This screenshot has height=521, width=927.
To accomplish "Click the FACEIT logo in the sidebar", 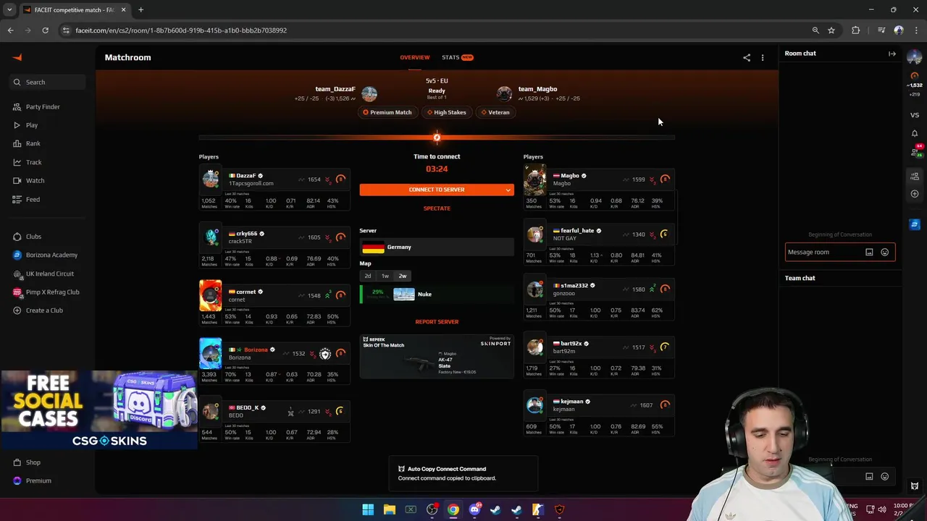I will (17, 58).
